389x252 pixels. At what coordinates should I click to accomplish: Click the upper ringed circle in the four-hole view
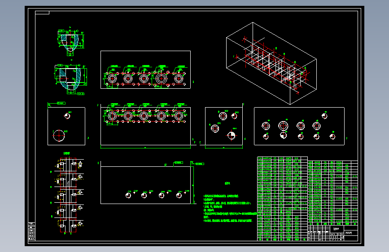coord(223,116)
